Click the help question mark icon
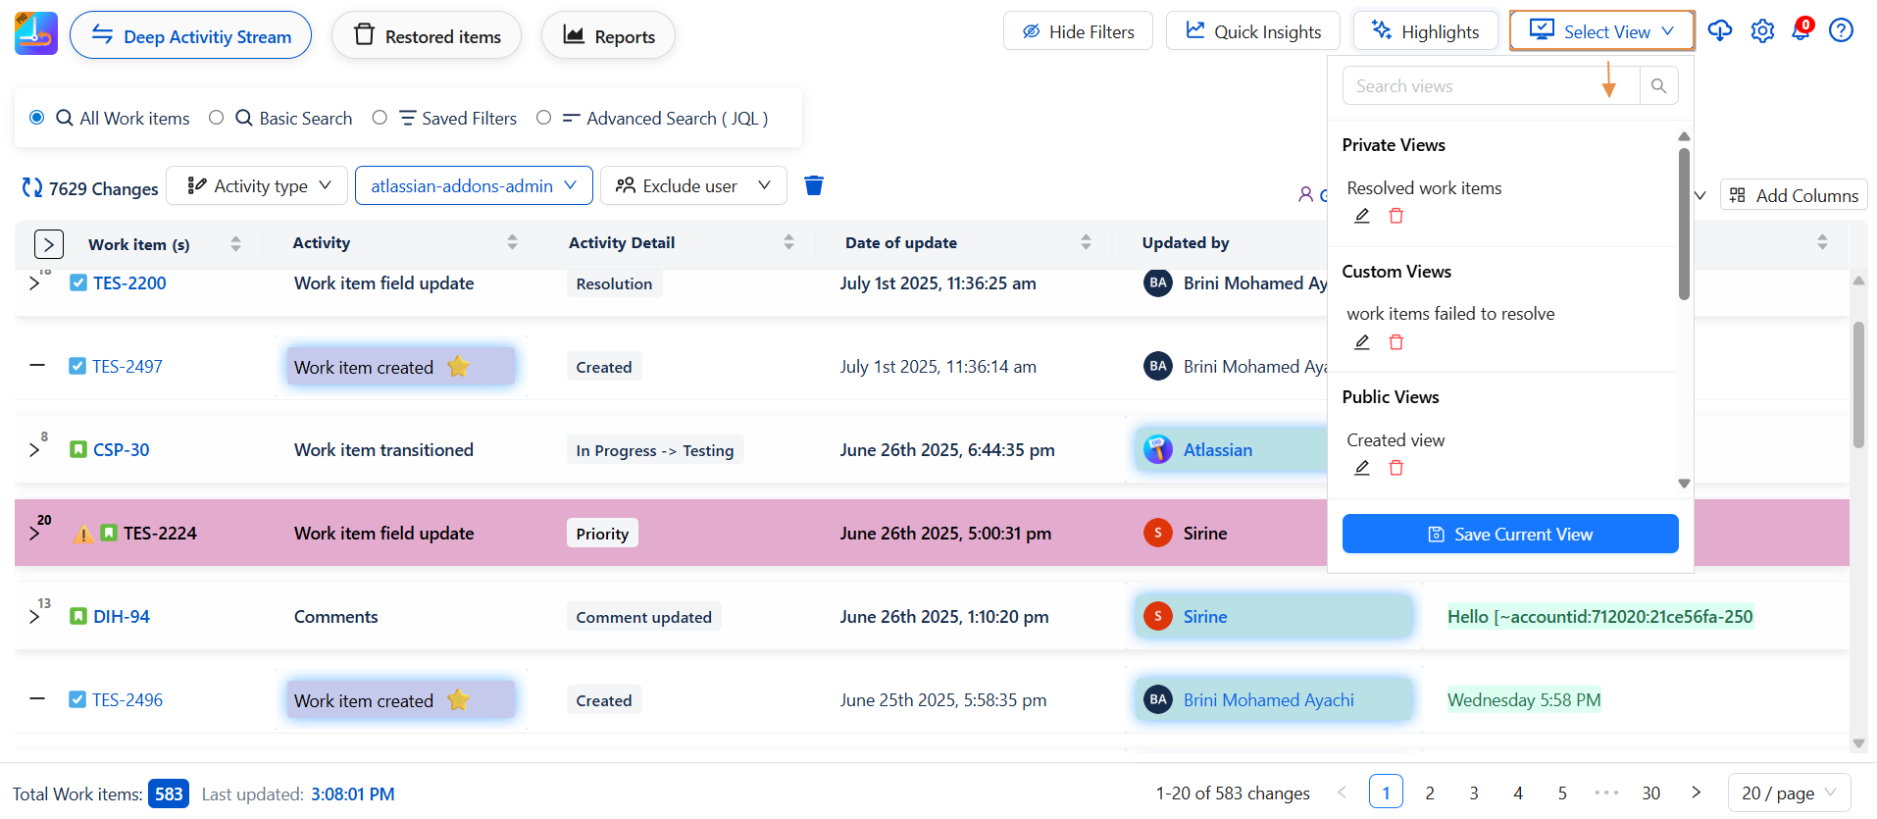This screenshot has width=1877, height=819. pyautogui.click(x=1841, y=30)
